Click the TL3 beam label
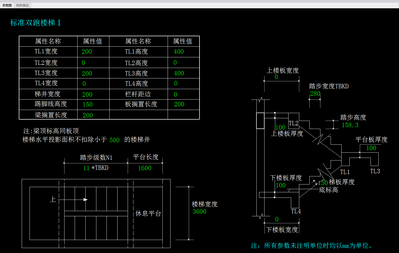 375,171
